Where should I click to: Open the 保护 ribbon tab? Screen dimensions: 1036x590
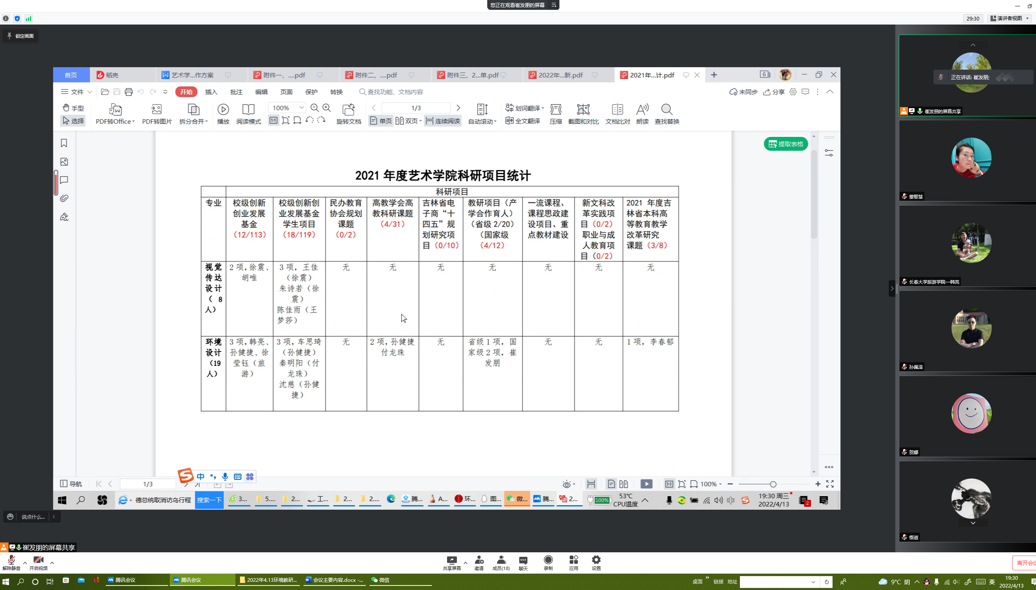pos(311,92)
